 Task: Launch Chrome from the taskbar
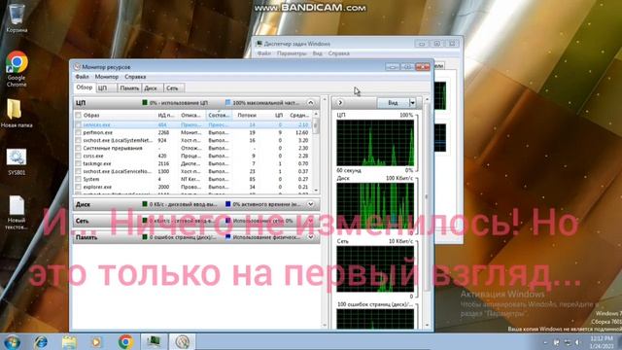pyautogui.click(x=125, y=342)
